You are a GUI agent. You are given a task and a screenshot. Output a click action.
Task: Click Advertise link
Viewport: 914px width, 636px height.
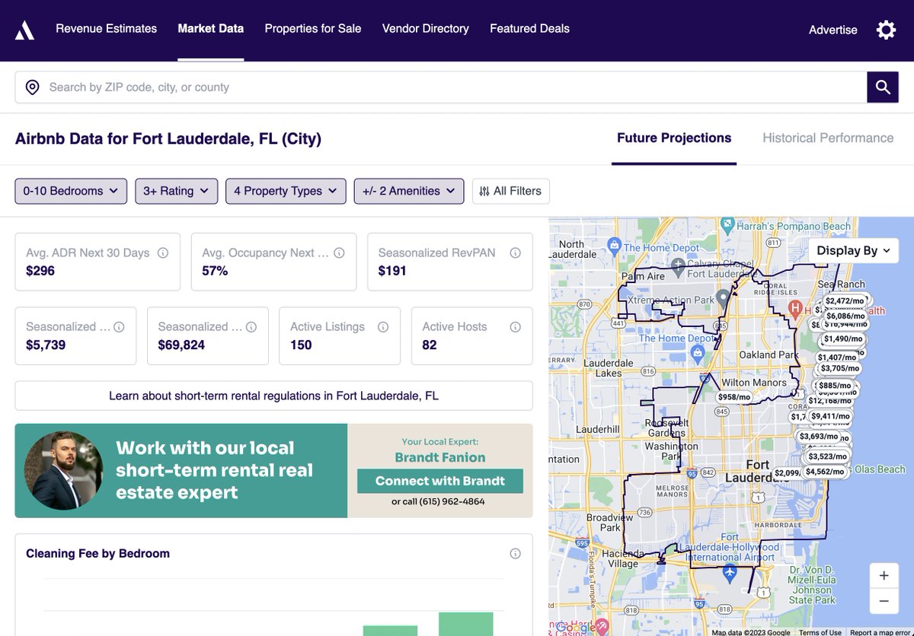coord(833,30)
